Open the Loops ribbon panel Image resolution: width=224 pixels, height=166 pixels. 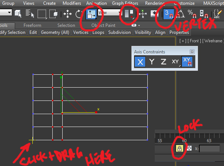[98, 32]
